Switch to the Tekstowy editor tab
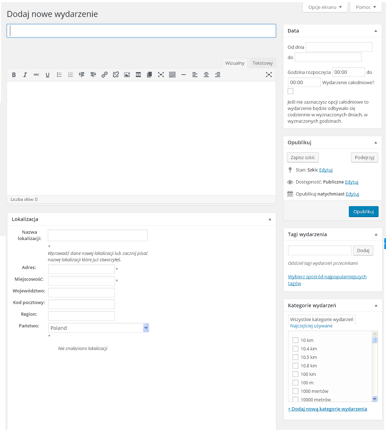386x431 pixels. (x=263, y=63)
